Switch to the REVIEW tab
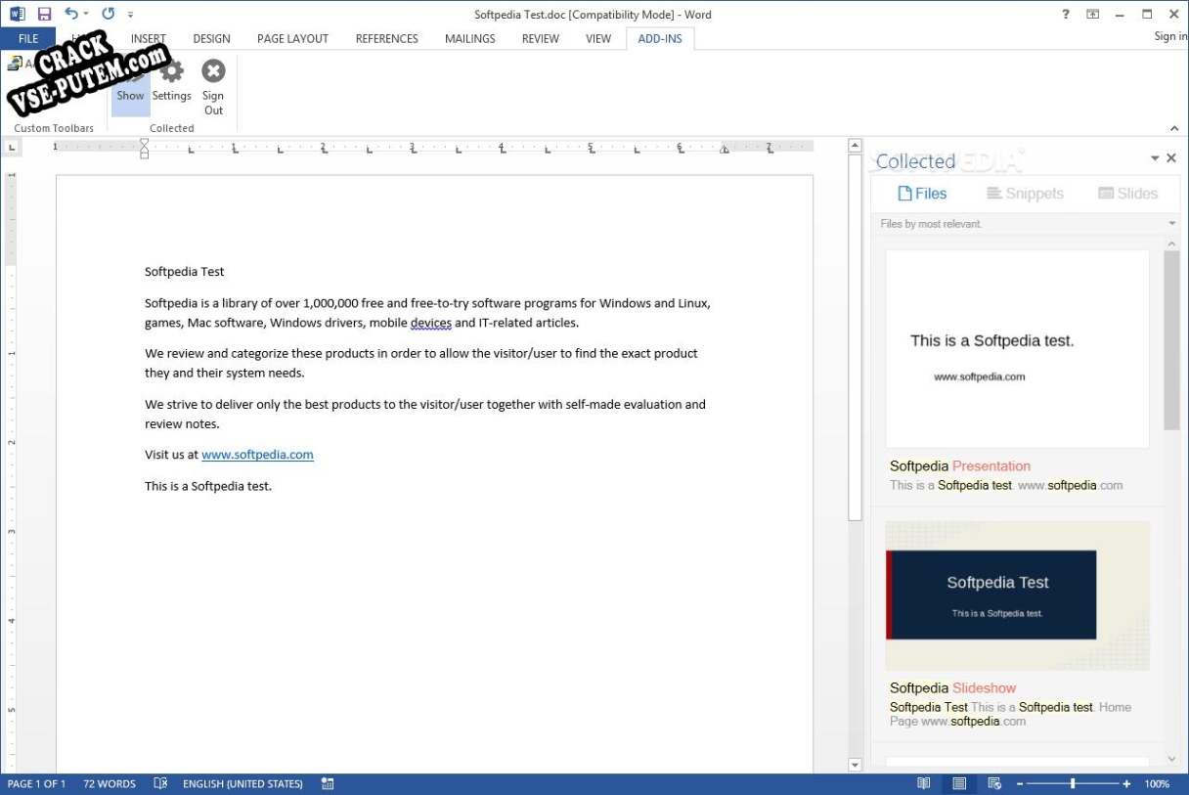 click(541, 39)
